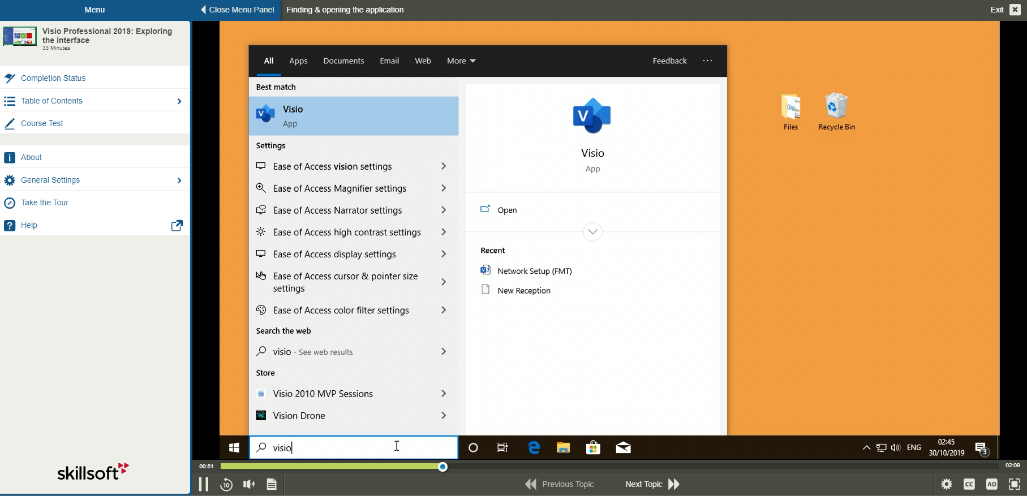Skip to Next Topic
Image resolution: width=1027 pixels, height=496 pixels.
[652, 484]
